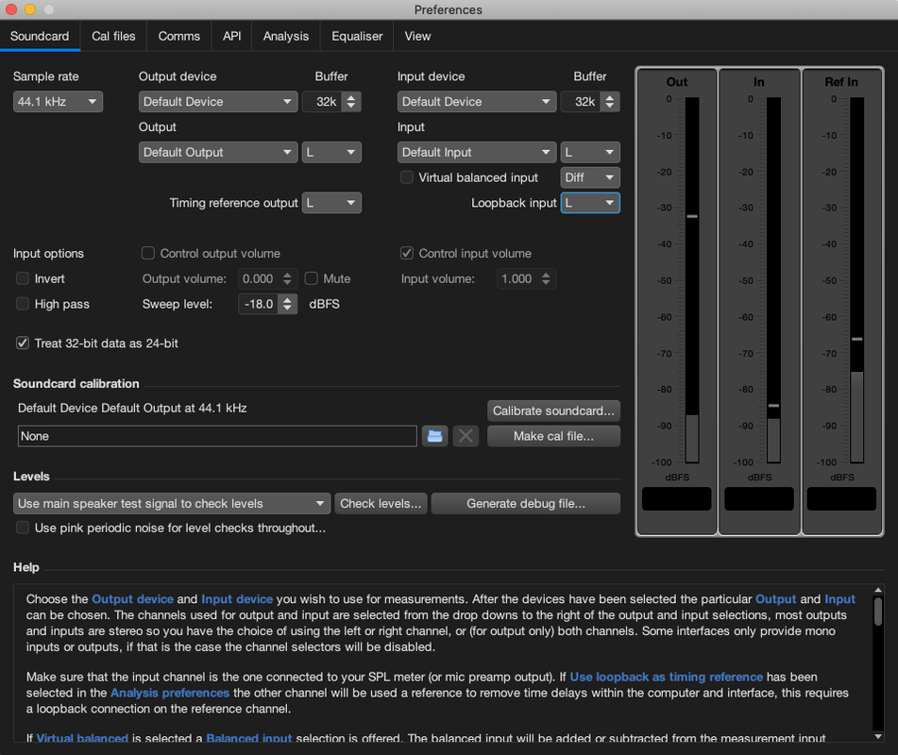The width and height of the screenshot is (898, 755).
Task: Toggle Control output volume checkbox
Action: pos(147,253)
